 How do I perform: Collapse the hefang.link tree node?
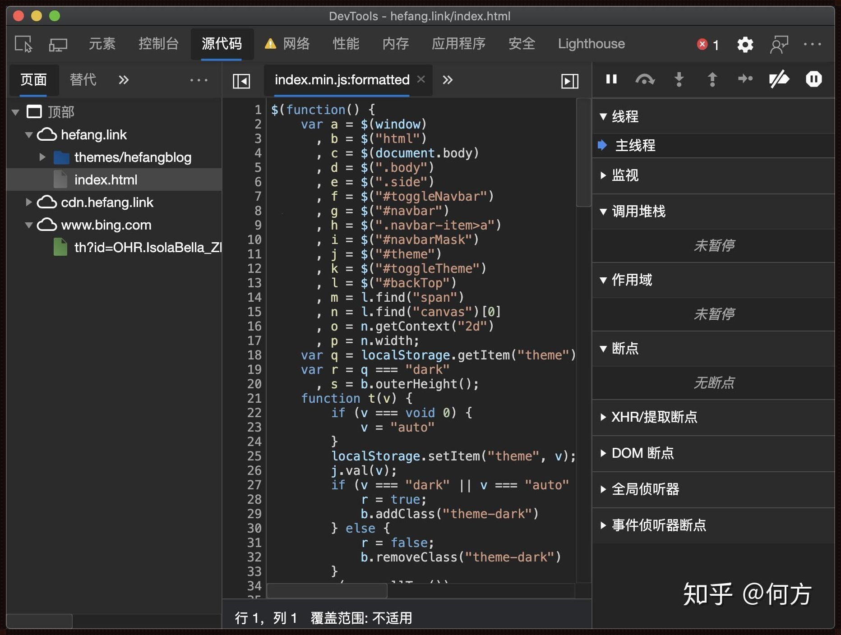[29, 134]
